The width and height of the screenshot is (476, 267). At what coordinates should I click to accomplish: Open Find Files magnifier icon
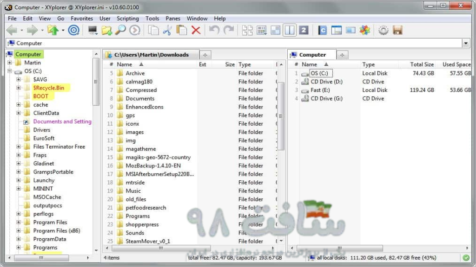point(121,30)
